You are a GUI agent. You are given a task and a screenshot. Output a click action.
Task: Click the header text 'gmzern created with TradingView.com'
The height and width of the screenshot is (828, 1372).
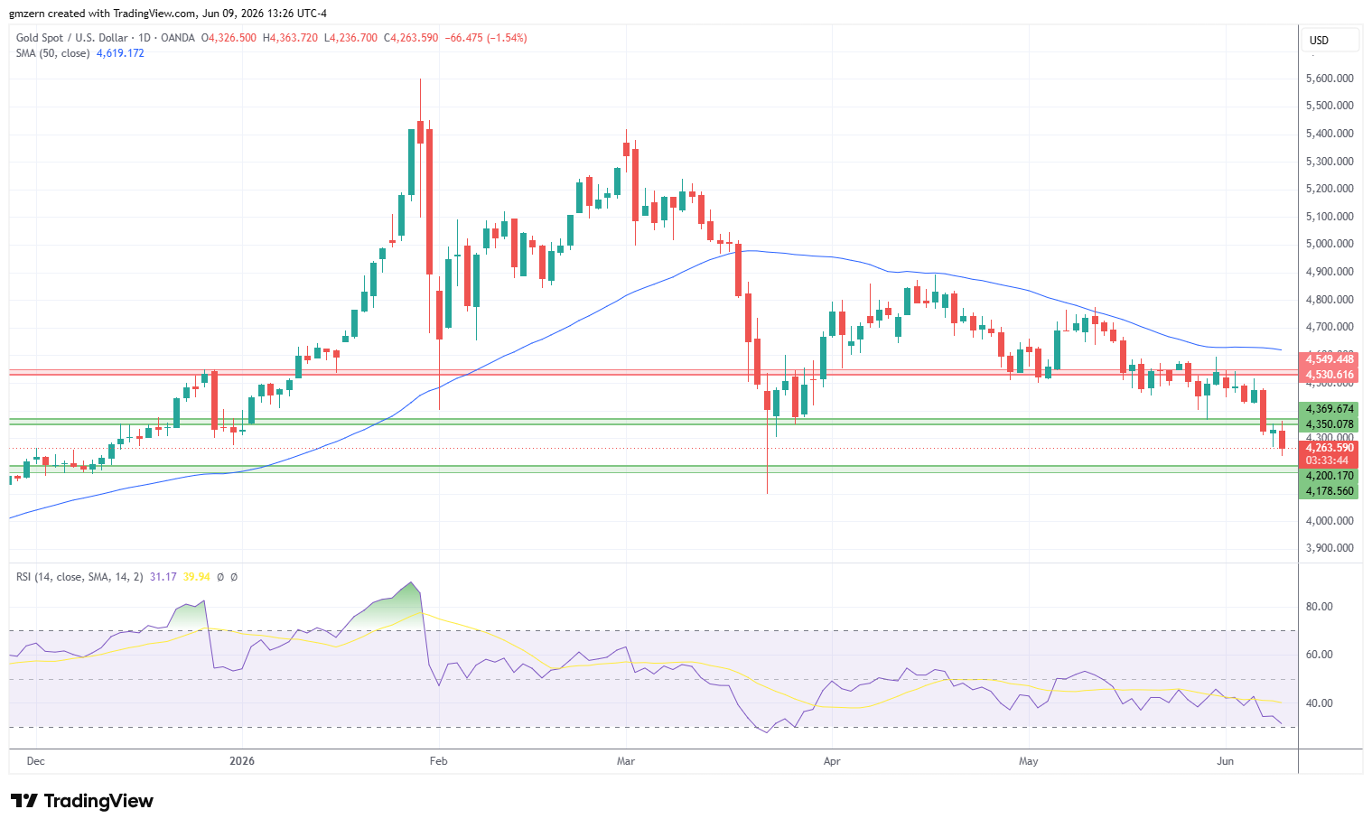click(102, 14)
